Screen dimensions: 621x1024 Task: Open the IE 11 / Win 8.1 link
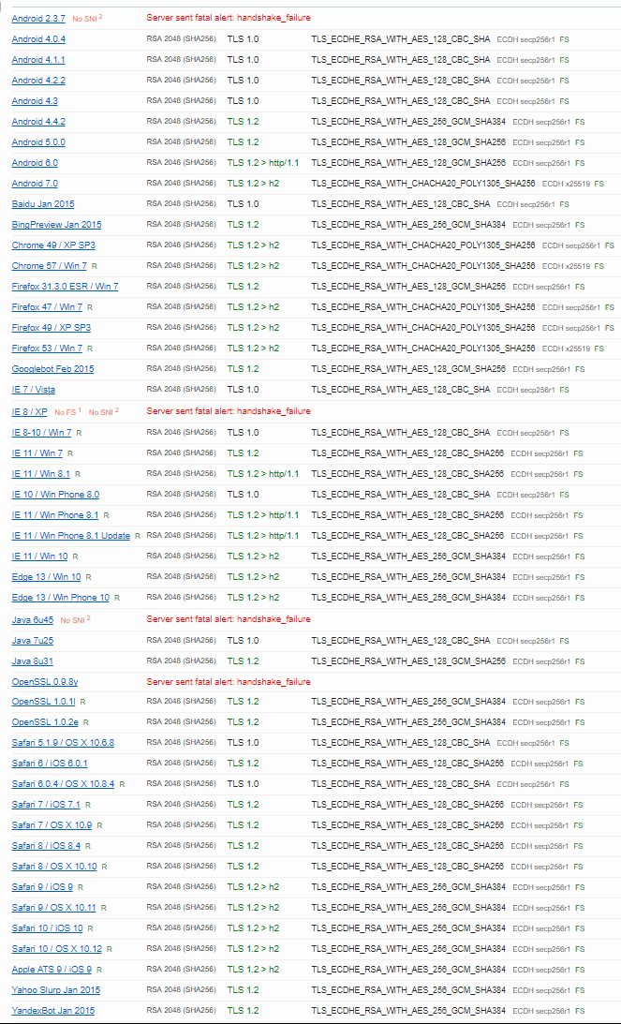41,473
